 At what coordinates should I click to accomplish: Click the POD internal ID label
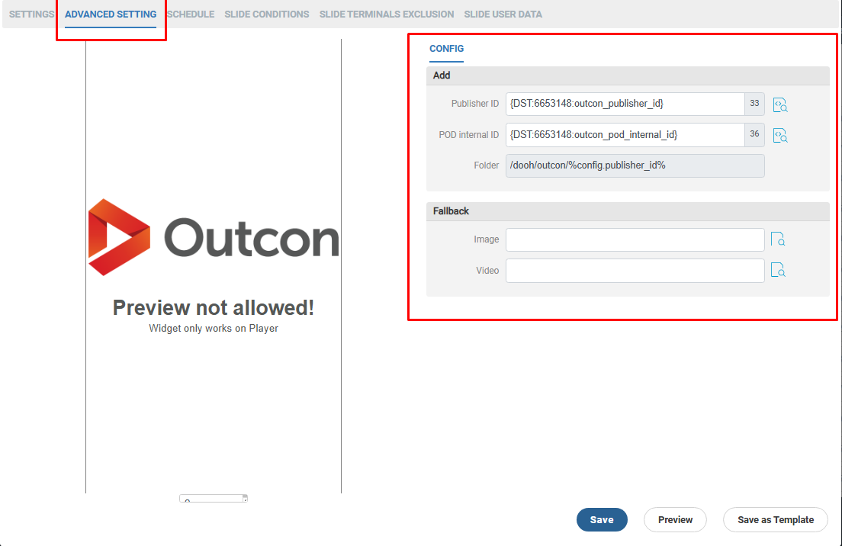(468, 135)
